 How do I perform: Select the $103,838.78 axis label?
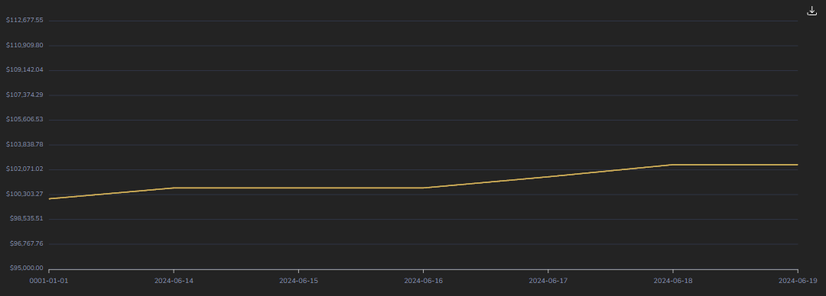[24, 144]
